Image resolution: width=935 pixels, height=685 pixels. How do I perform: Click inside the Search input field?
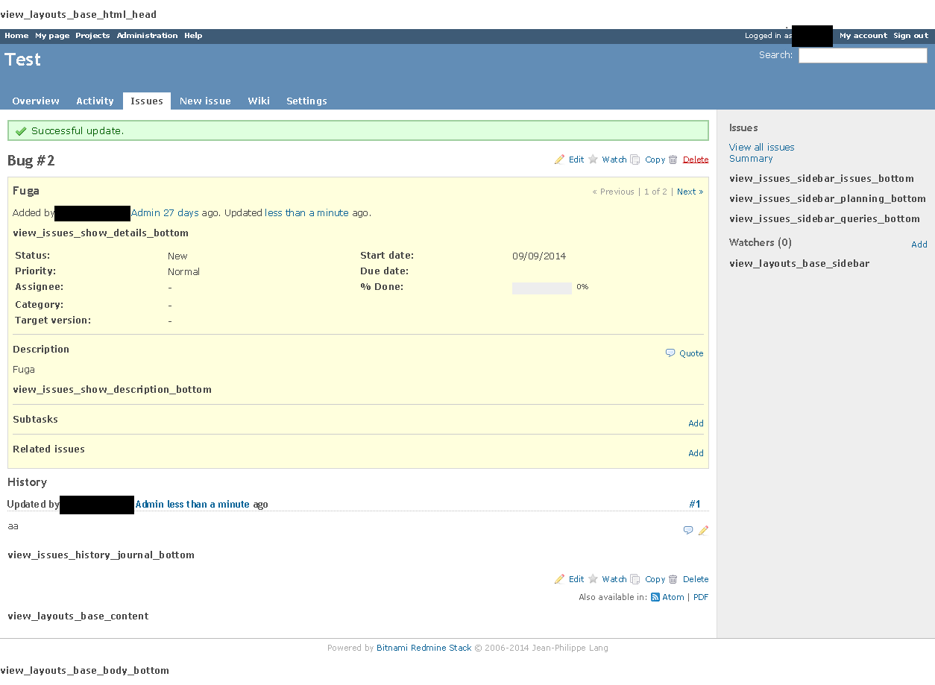point(862,55)
